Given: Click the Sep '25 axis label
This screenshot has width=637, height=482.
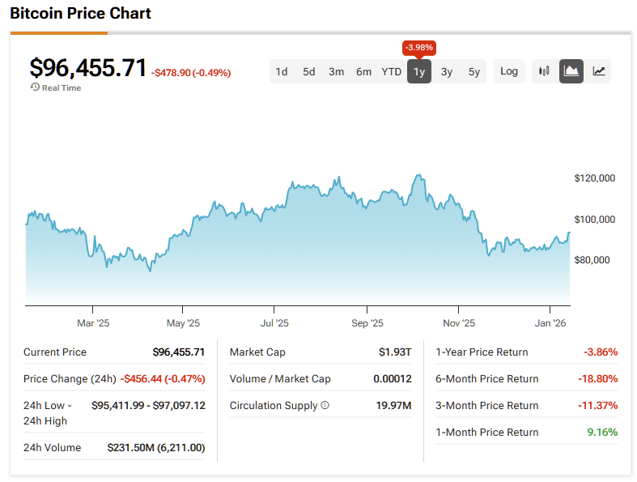Looking at the screenshot, I should pyautogui.click(x=367, y=323).
